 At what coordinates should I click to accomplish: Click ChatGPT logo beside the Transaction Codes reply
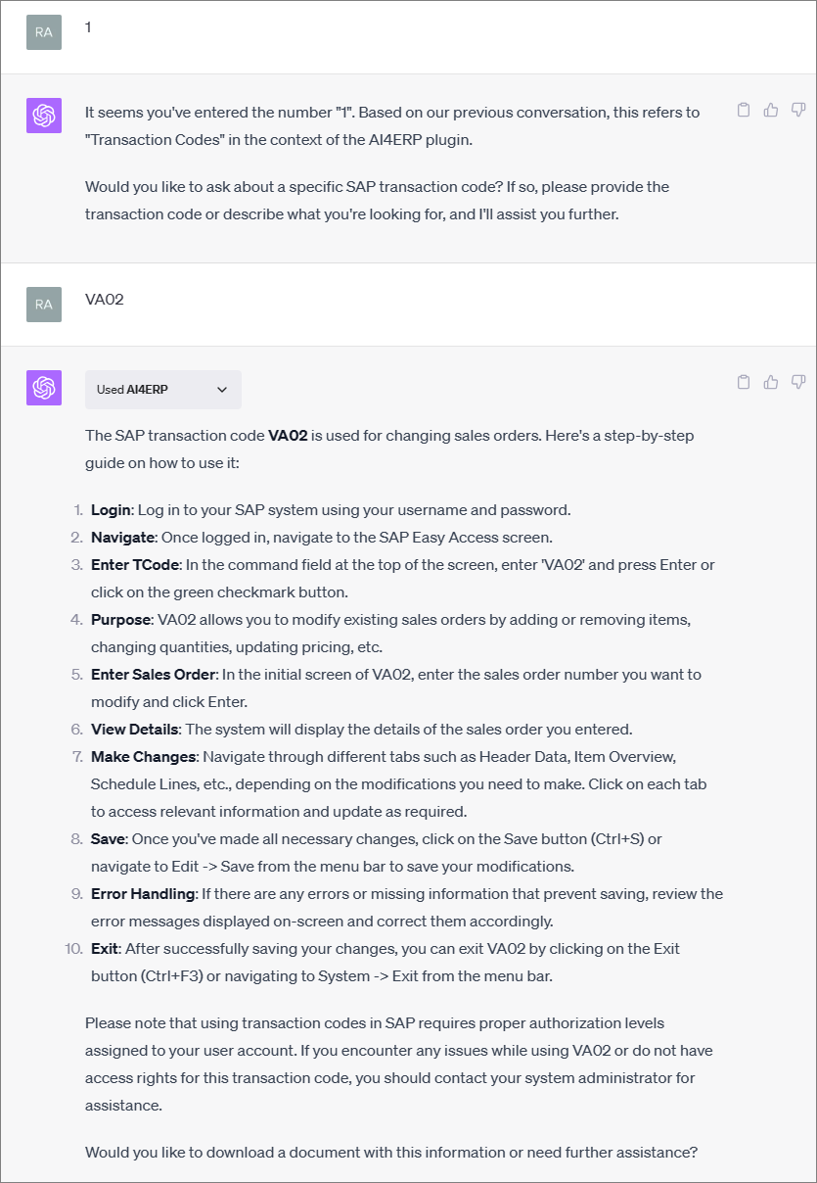tap(44, 116)
